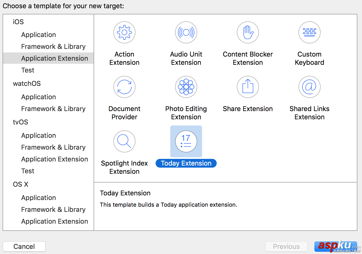Pick the Content Blocker Extension hand icon
The image size is (362, 254).
(248, 32)
